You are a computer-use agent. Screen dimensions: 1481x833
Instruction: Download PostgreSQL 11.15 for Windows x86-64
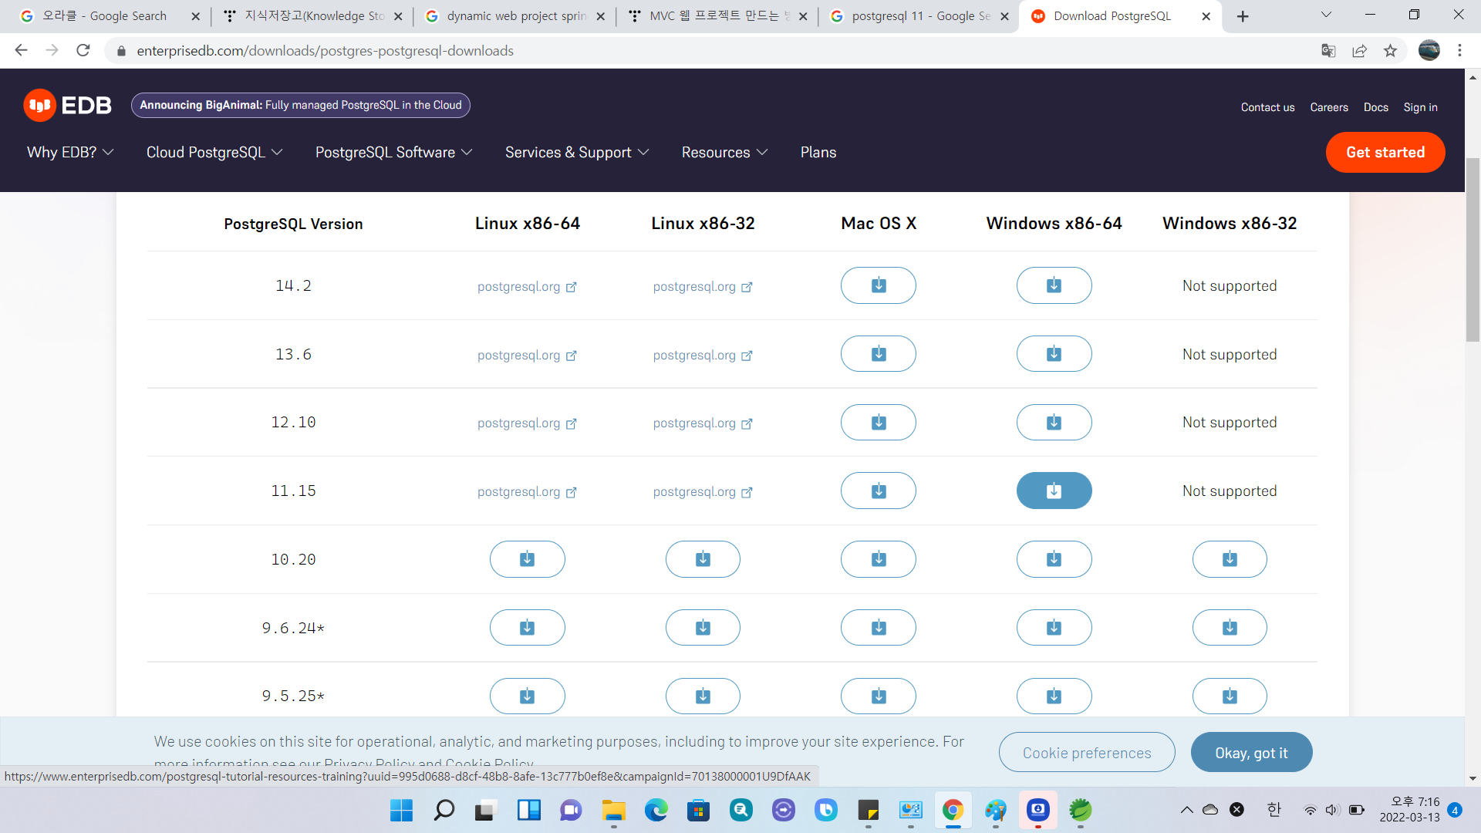coord(1054,491)
